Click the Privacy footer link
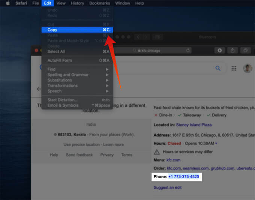The image size is (255, 200). tap(107, 155)
